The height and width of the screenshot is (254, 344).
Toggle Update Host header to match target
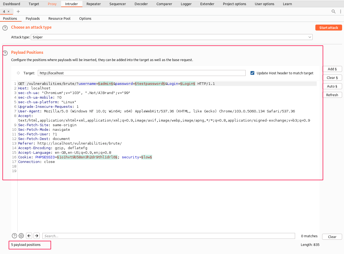point(252,73)
